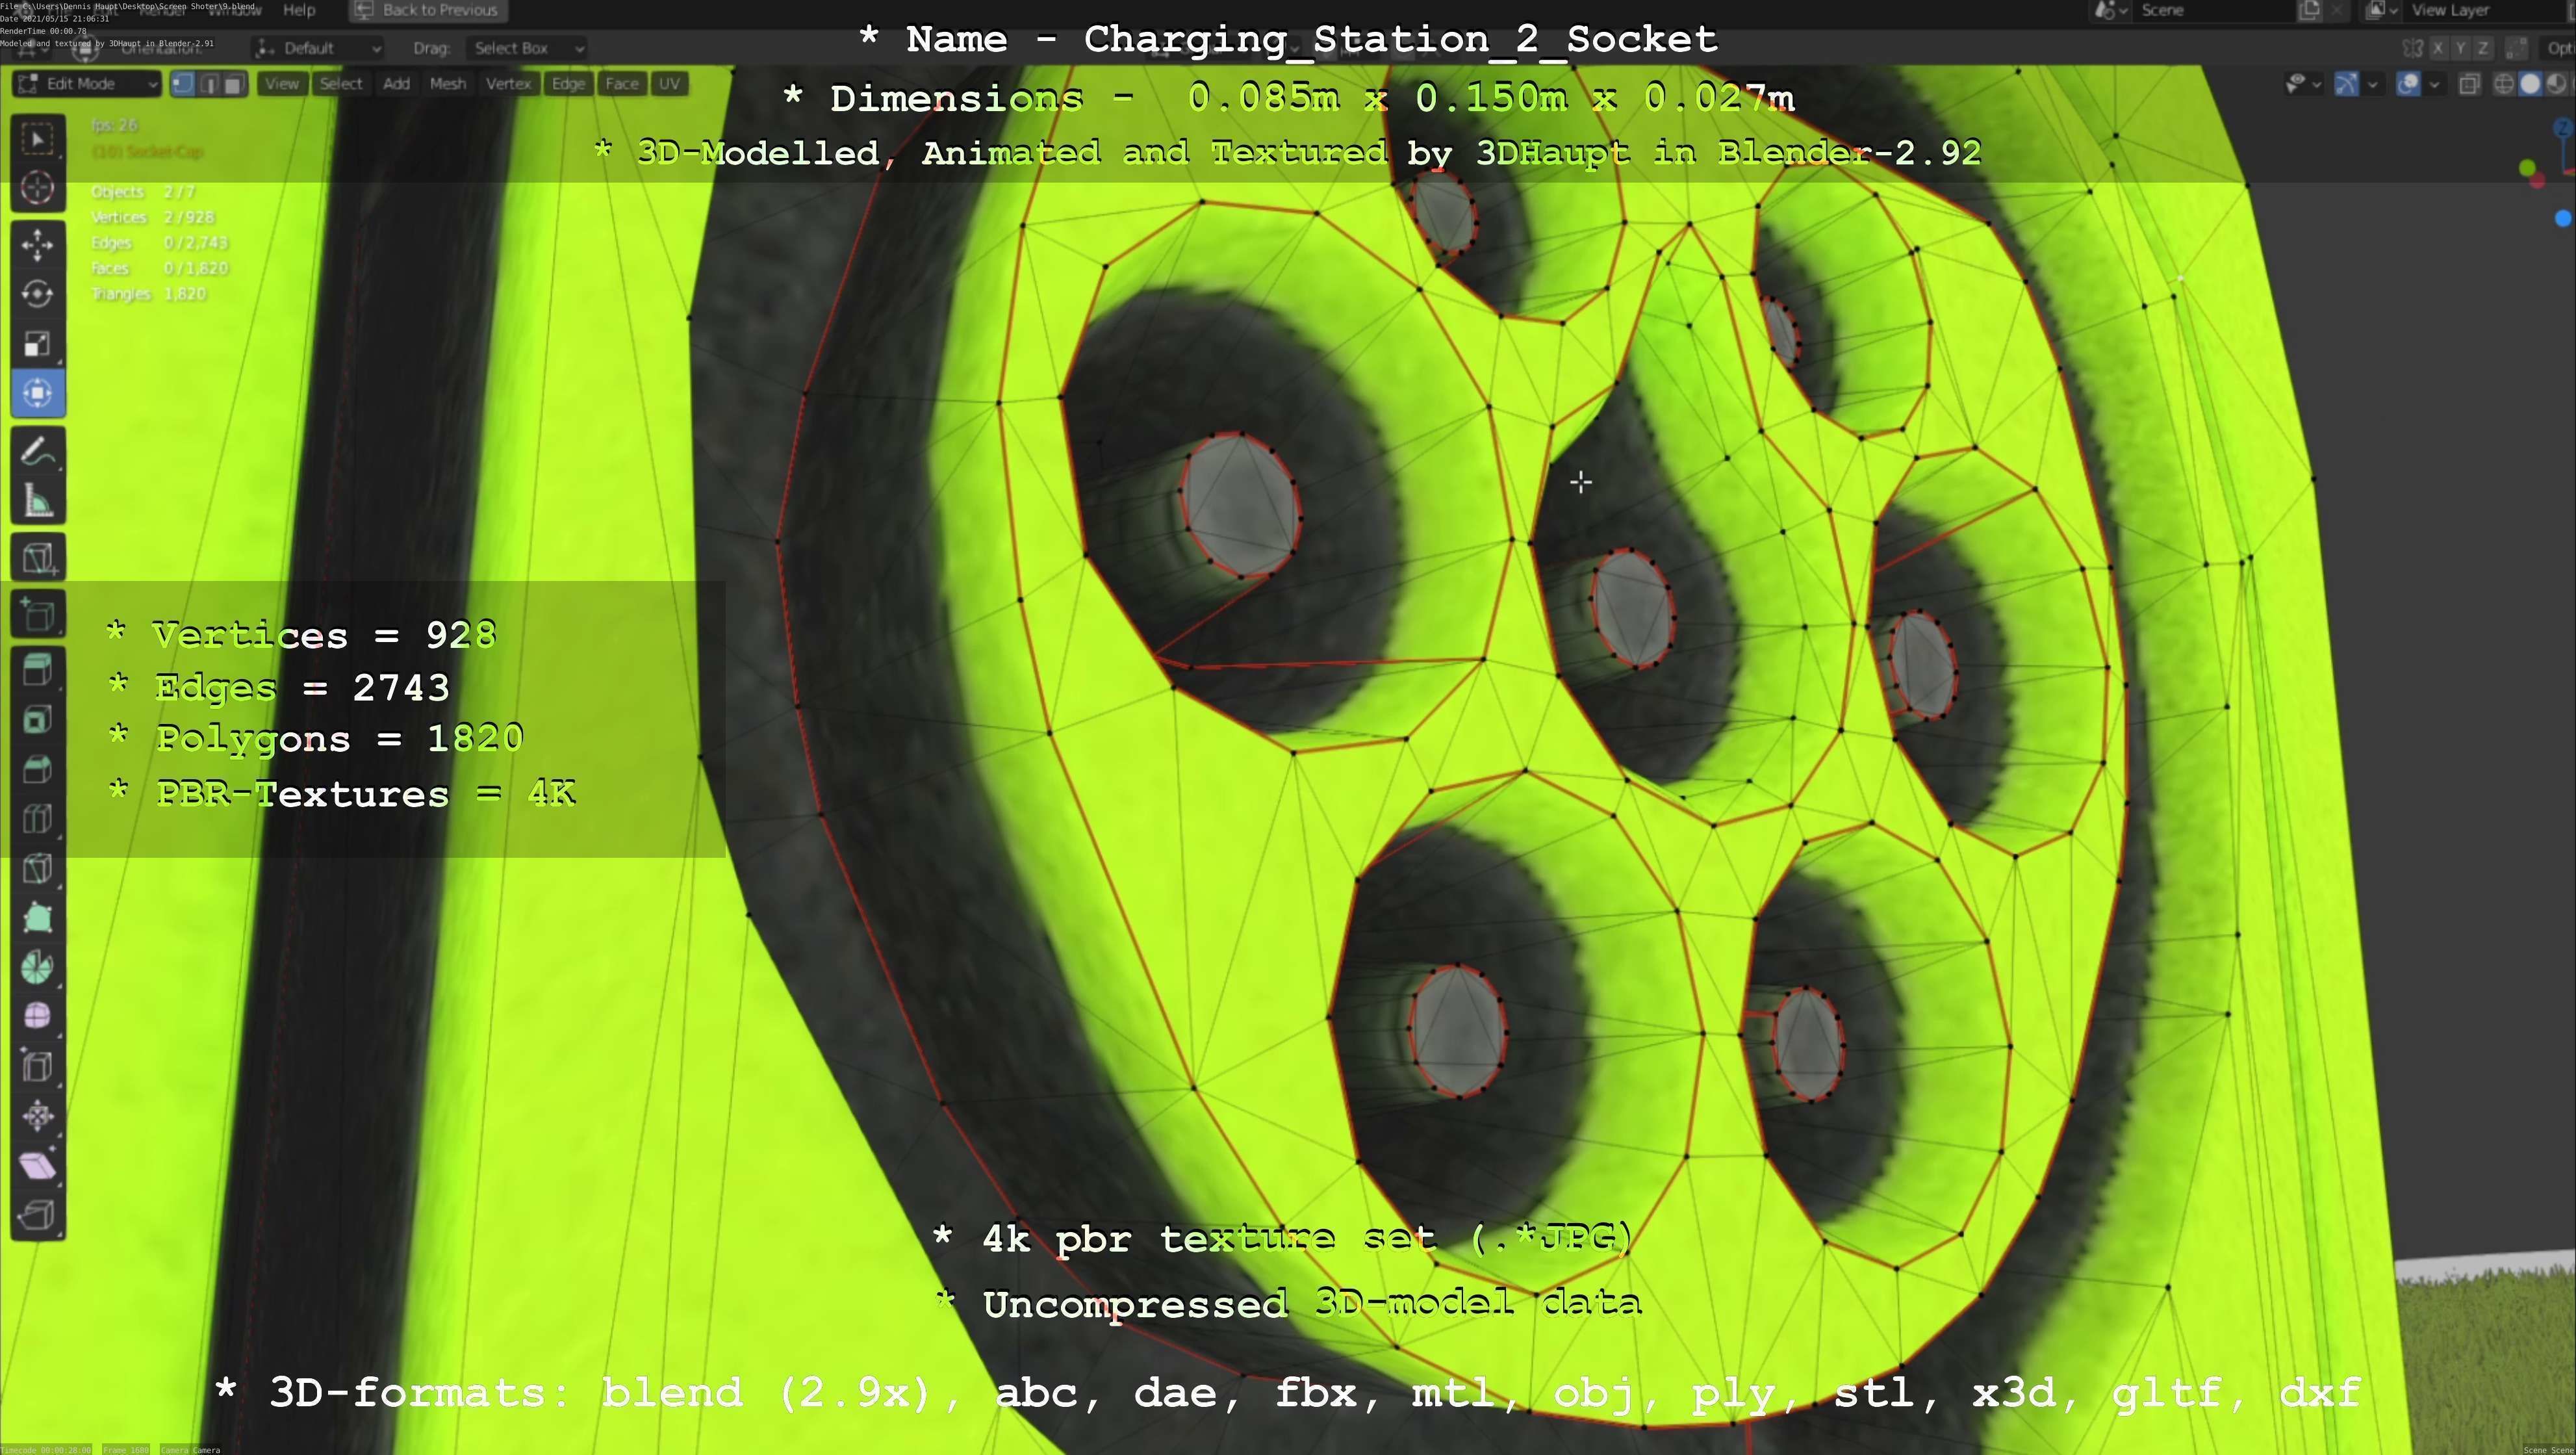This screenshot has height=1455, width=2576.
Task: Open the Drag Select Box dropdown
Action: point(526,48)
